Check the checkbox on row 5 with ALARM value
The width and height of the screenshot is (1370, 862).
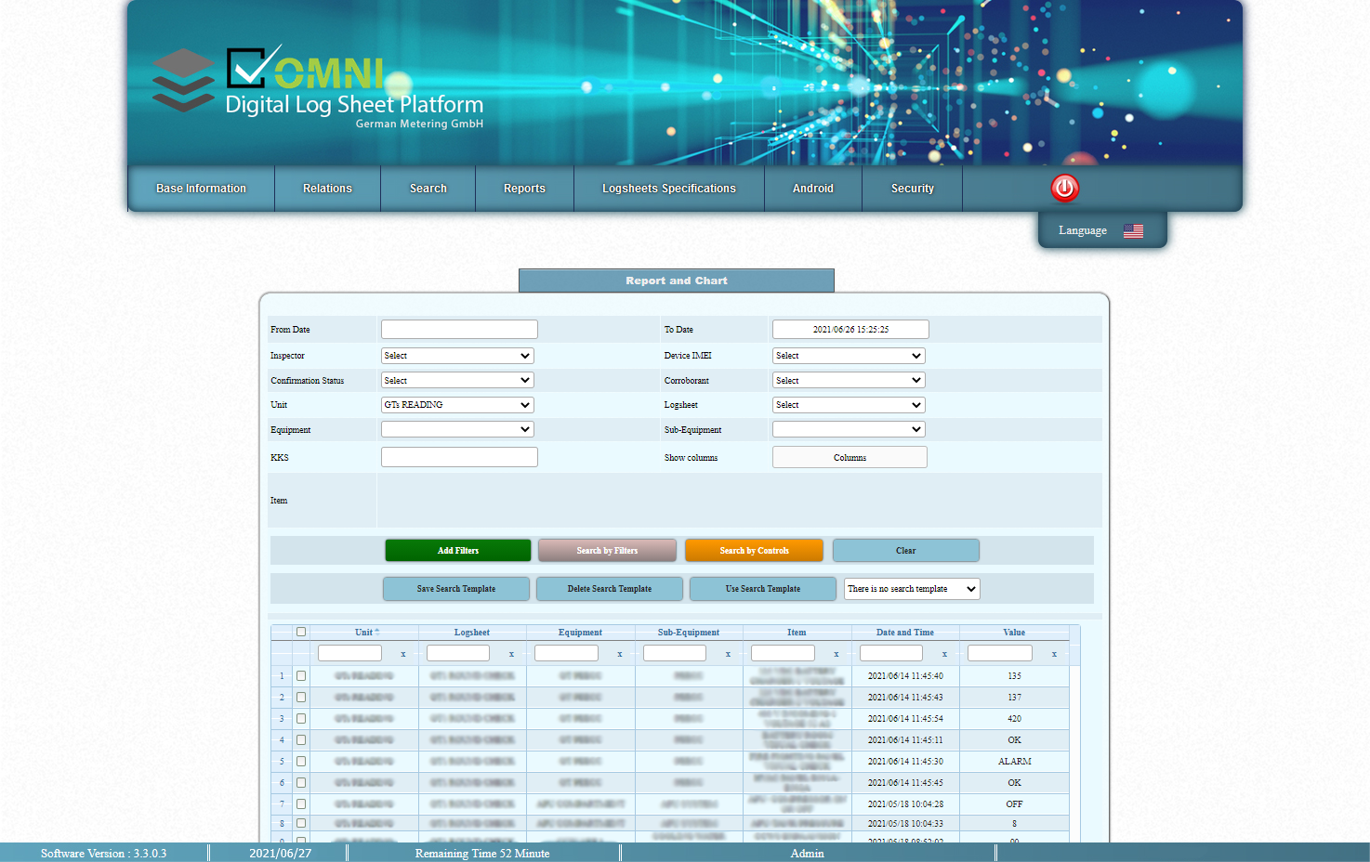(x=300, y=761)
